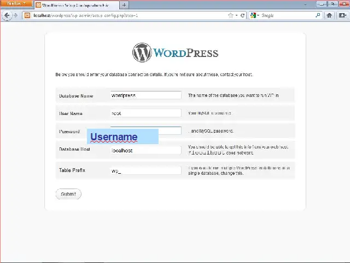Click the Database Host label

[x=74, y=149]
